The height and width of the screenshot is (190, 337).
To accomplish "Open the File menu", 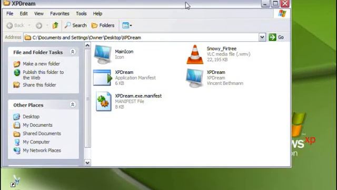I will point(9,14).
